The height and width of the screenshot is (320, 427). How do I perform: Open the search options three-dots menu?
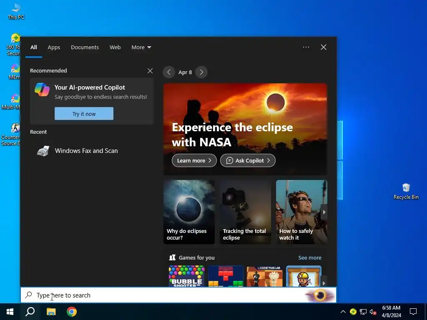306,47
